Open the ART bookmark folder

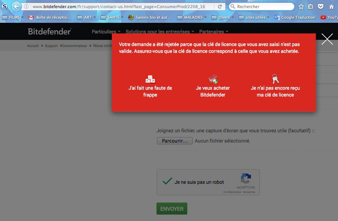coord(86,17)
